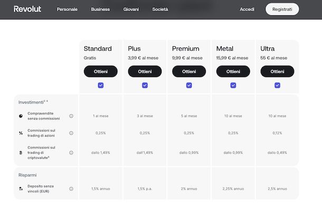Click the pie chart icon beside Compravendite
322x207 pixels.
[21, 116]
